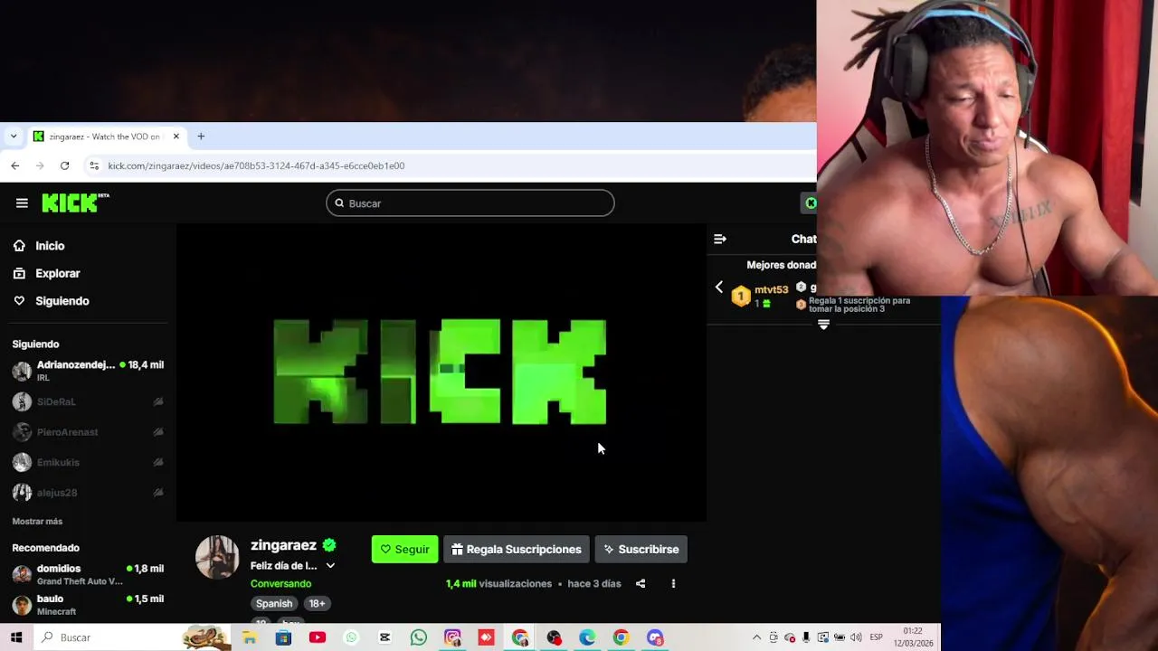This screenshot has width=1158, height=651.
Task: Open the taskbar clock showing 01:22
Action: click(x=913, y=637)
